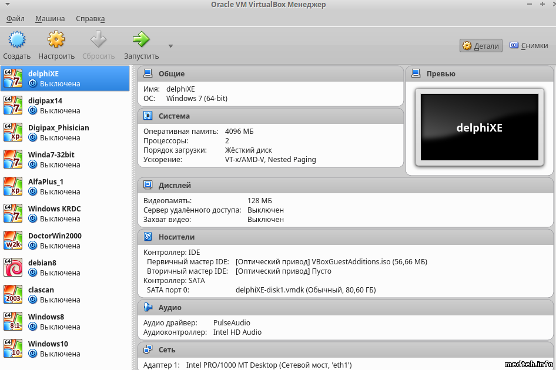Screen dimensions: 556x370
Task: Expand the dropdown arrow next to Запустить
Action: (170, 46)
